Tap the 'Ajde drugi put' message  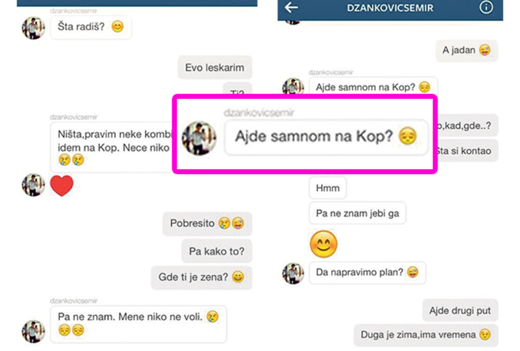(x=460, y=310)
